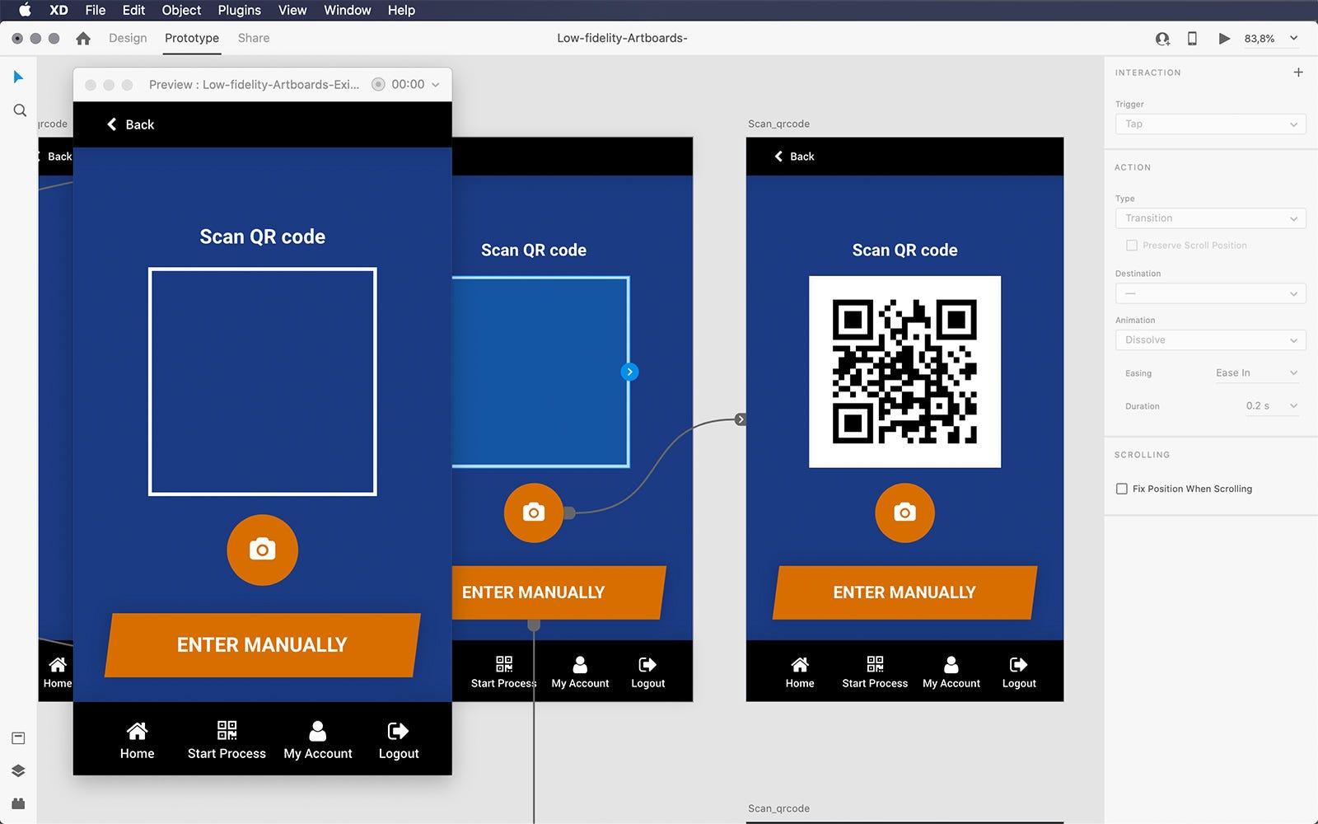
Task: Open the Object menu
Action: tap(181, 10)
